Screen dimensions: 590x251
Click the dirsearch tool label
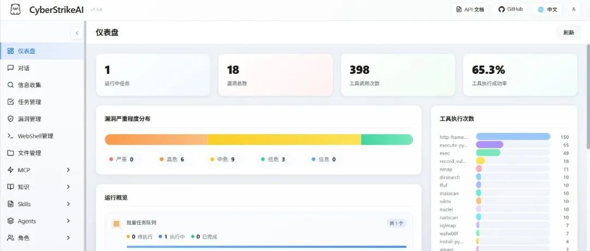450,177
